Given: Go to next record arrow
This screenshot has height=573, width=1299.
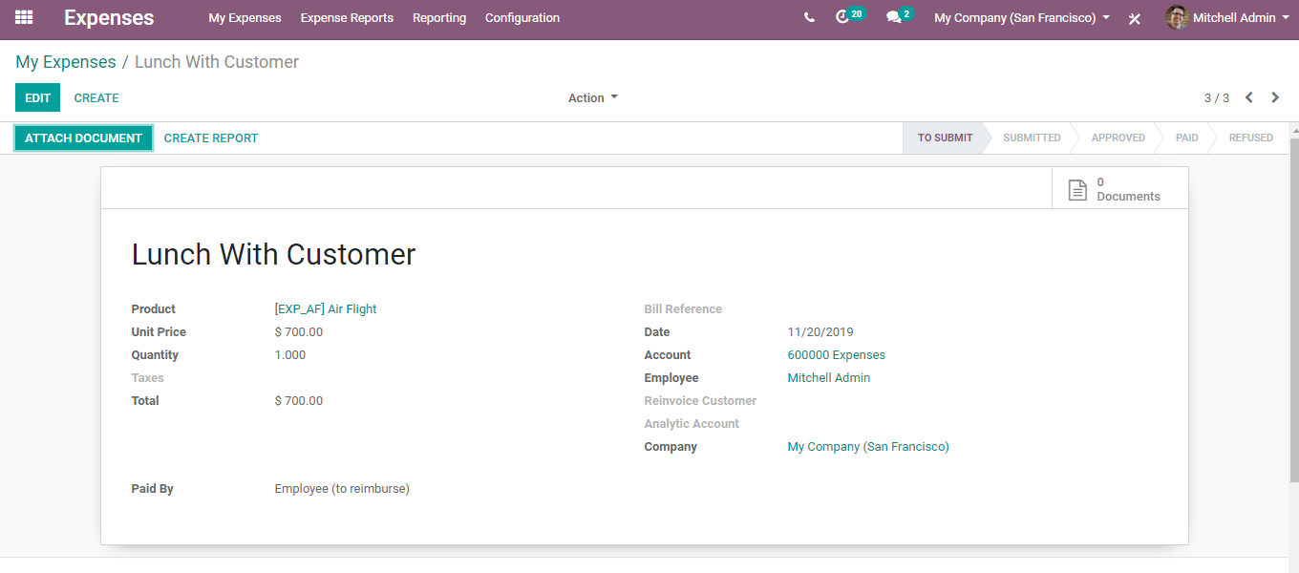Looking at the screenshot, I should tap(1275, 97).
